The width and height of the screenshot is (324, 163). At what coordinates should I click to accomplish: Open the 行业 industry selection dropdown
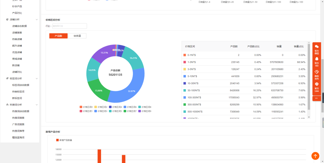click(69, 26)
